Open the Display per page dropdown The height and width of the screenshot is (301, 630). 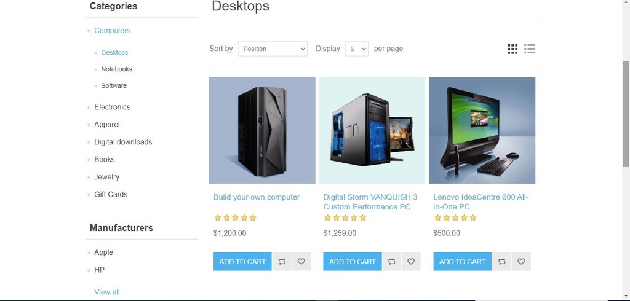tap(357, 49)
